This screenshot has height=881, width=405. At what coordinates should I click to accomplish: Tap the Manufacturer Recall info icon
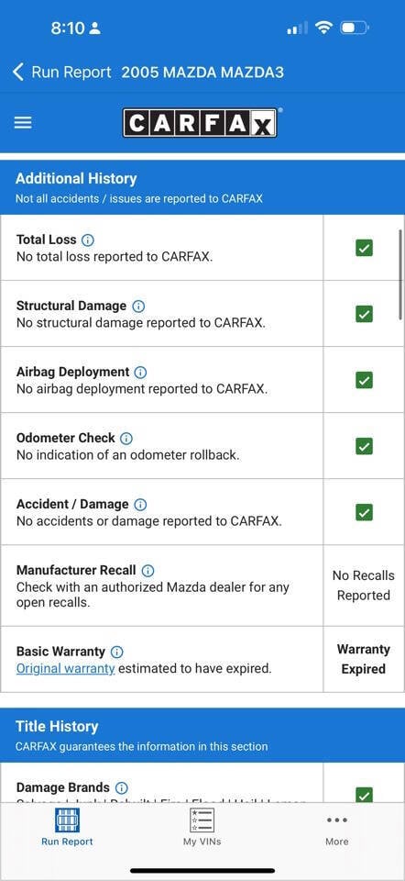coord(148,570)
